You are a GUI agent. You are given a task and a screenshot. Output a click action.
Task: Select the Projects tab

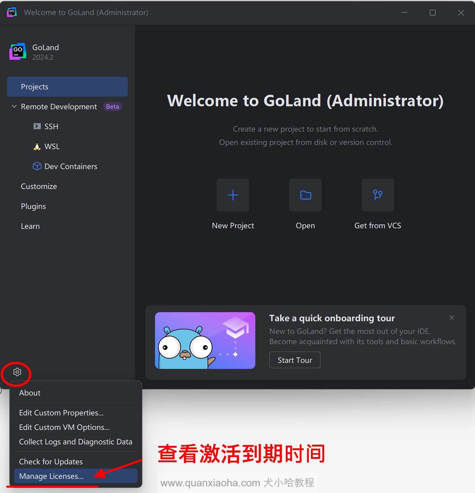coord(67,87)
